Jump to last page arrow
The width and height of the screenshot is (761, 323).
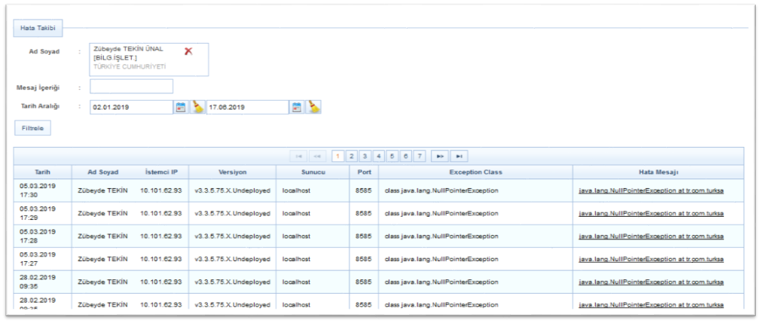click(x=460, y=156)
